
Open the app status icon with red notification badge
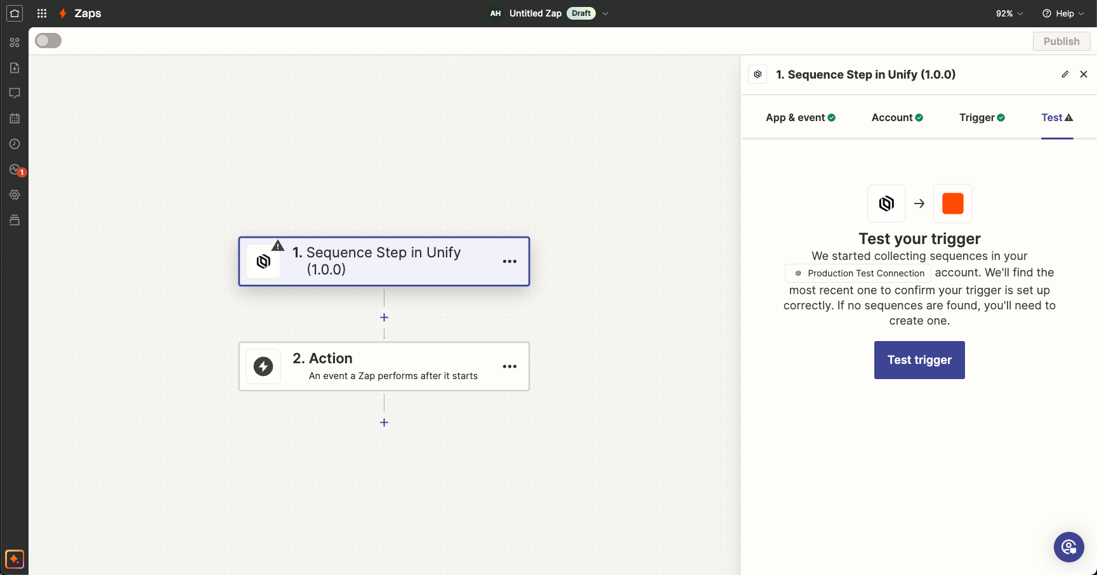[x=14, y=169]
